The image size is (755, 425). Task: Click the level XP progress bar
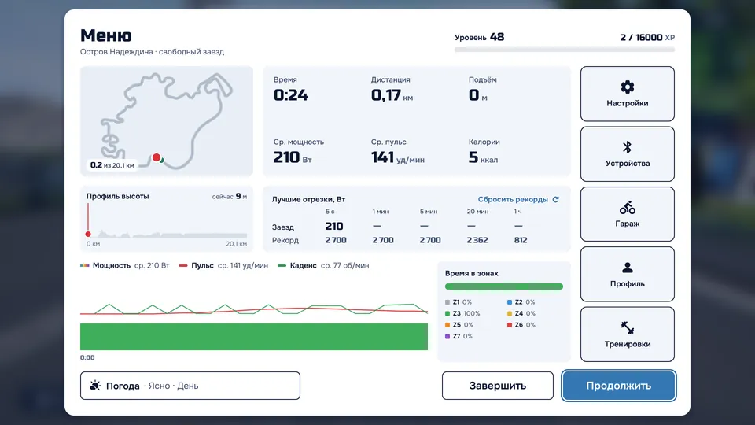pos(565,50)
